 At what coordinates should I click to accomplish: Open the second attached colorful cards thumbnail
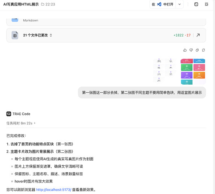(193, 71)
